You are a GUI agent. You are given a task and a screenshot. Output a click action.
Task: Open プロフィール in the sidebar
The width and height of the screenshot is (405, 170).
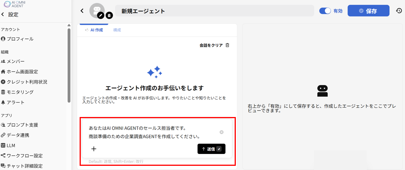[x=20, y=39]
